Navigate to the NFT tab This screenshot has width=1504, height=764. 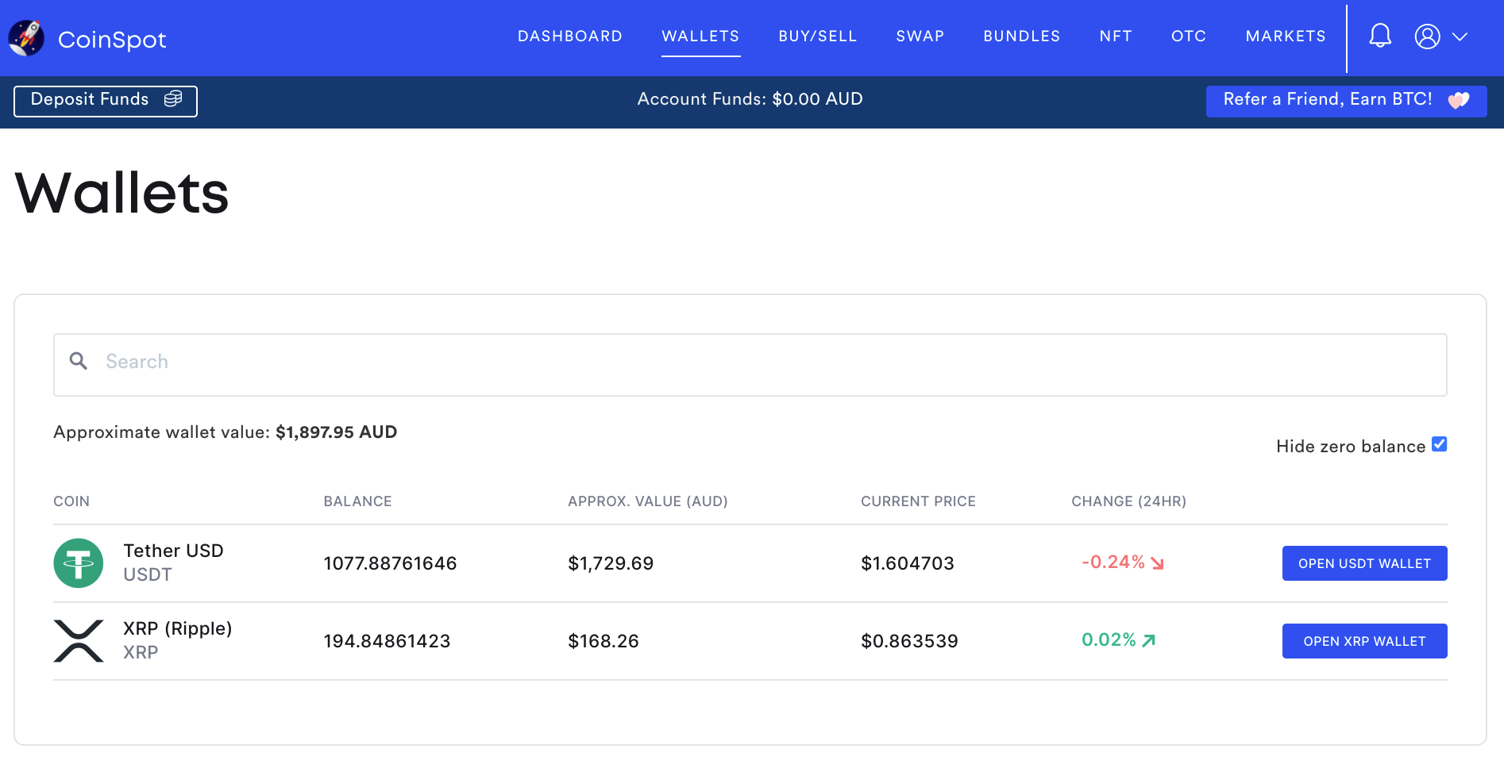tap(1116, 36)
